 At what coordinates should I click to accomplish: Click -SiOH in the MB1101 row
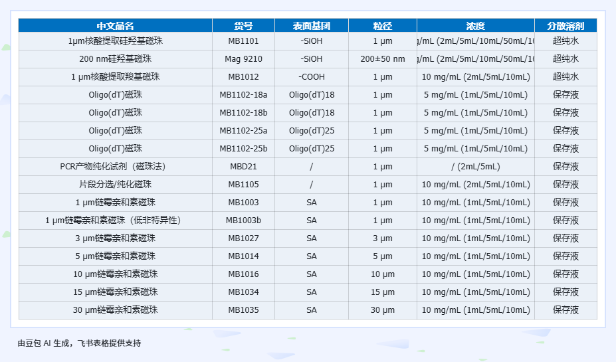click(x=312, y=41)
